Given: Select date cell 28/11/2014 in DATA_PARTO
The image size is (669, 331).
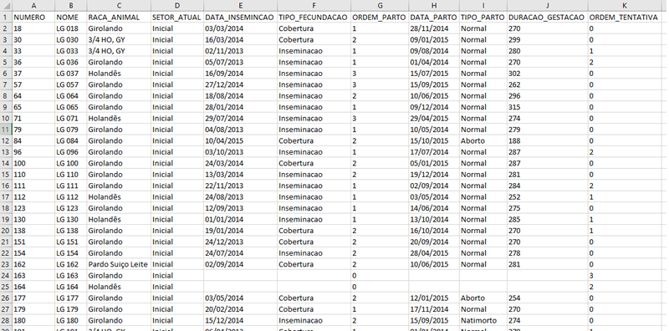Looking at the screenshot, I should click(x=433, y=28).
